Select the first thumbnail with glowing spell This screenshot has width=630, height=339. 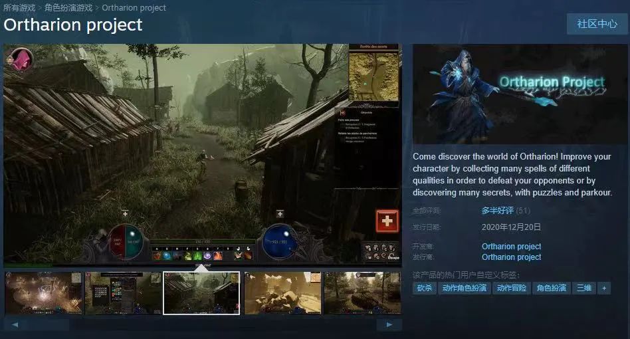(x=43, y=292)
